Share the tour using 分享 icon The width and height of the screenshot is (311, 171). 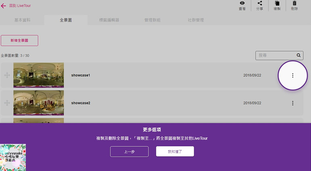tap(260, 6)
